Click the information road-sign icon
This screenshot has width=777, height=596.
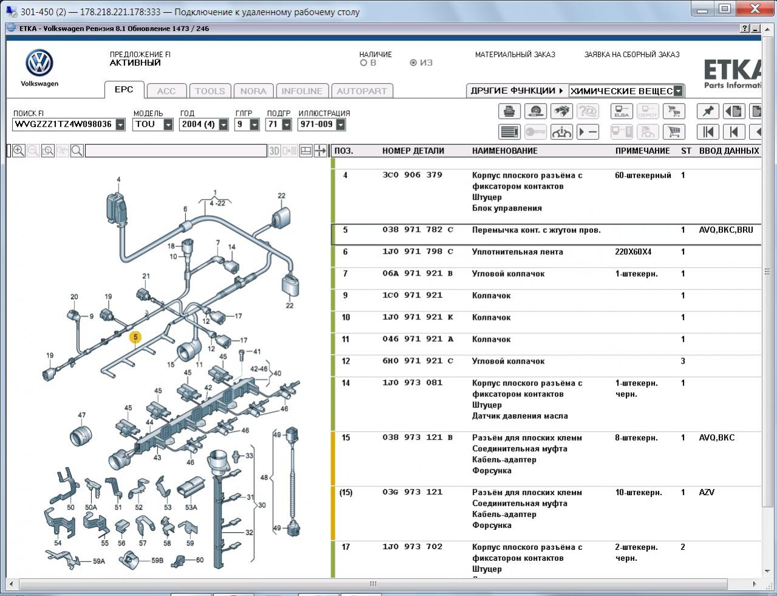pos(561,131)
